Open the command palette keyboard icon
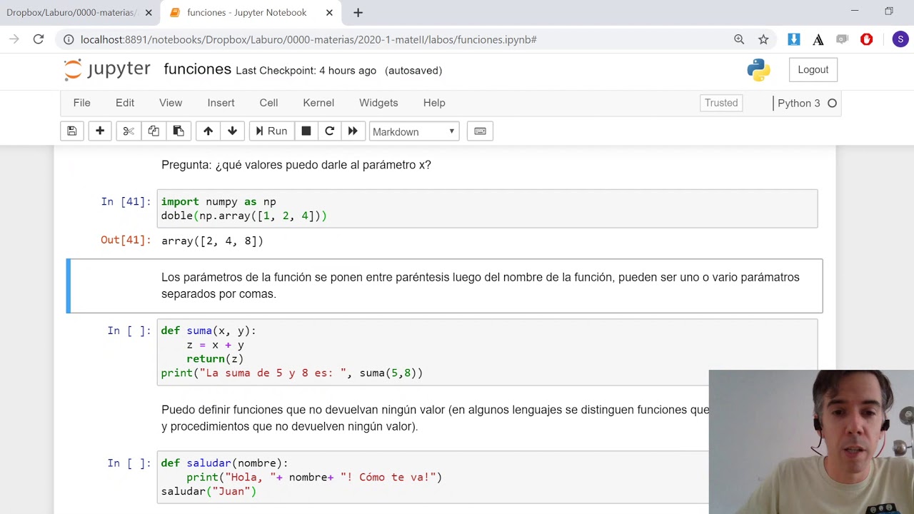This screenshot has width=914, height=514. click(x=480, y=131)
